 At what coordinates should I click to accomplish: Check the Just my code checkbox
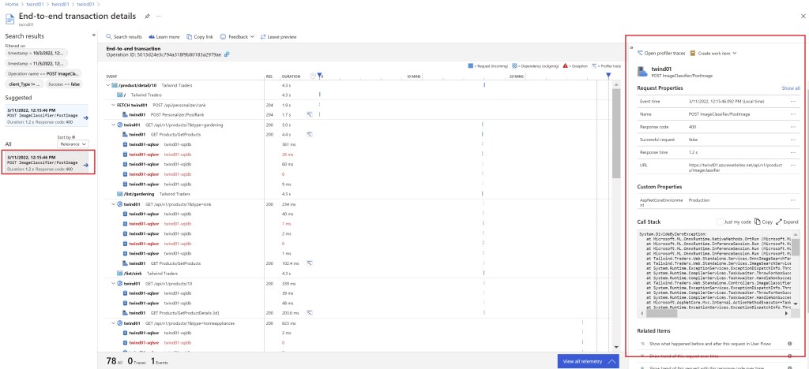pos(720,222)
